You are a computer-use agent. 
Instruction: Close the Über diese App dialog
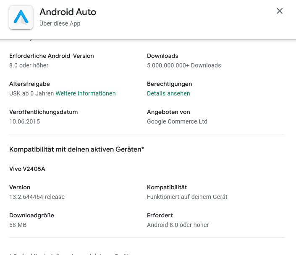(x=280, y=11)
